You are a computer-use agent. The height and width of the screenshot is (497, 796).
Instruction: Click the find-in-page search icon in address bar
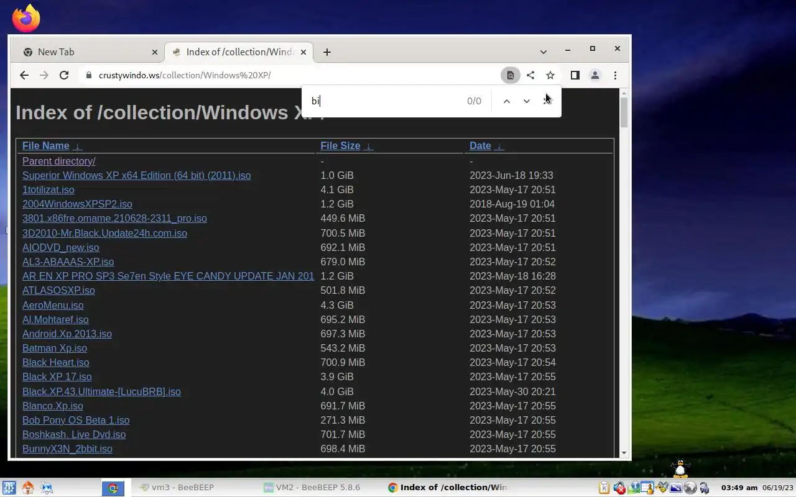click(x=510, y=75)
